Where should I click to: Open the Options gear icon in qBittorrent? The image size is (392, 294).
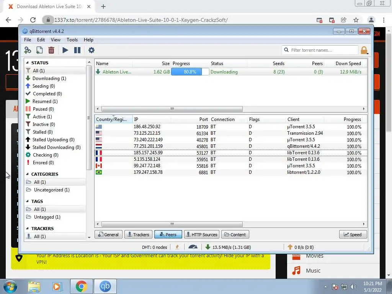click(x=91, y=50)
